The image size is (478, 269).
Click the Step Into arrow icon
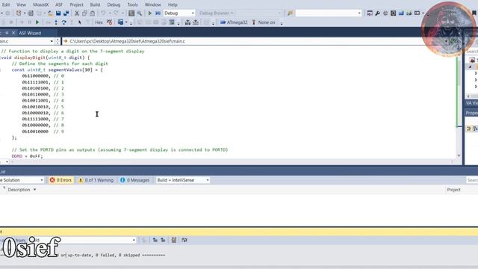[56, 22]
